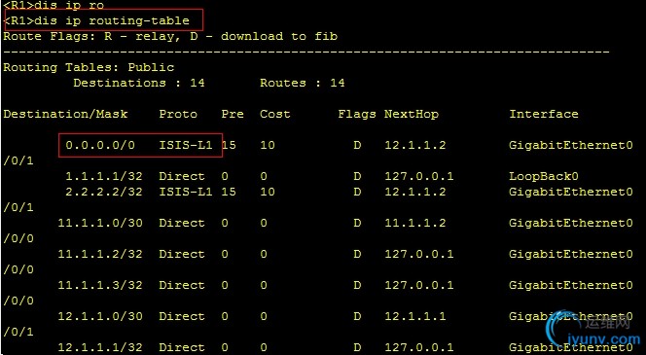Click the "Flags" column header
The width and height of the screenshot is (646, 355).
tap(357, 114)
